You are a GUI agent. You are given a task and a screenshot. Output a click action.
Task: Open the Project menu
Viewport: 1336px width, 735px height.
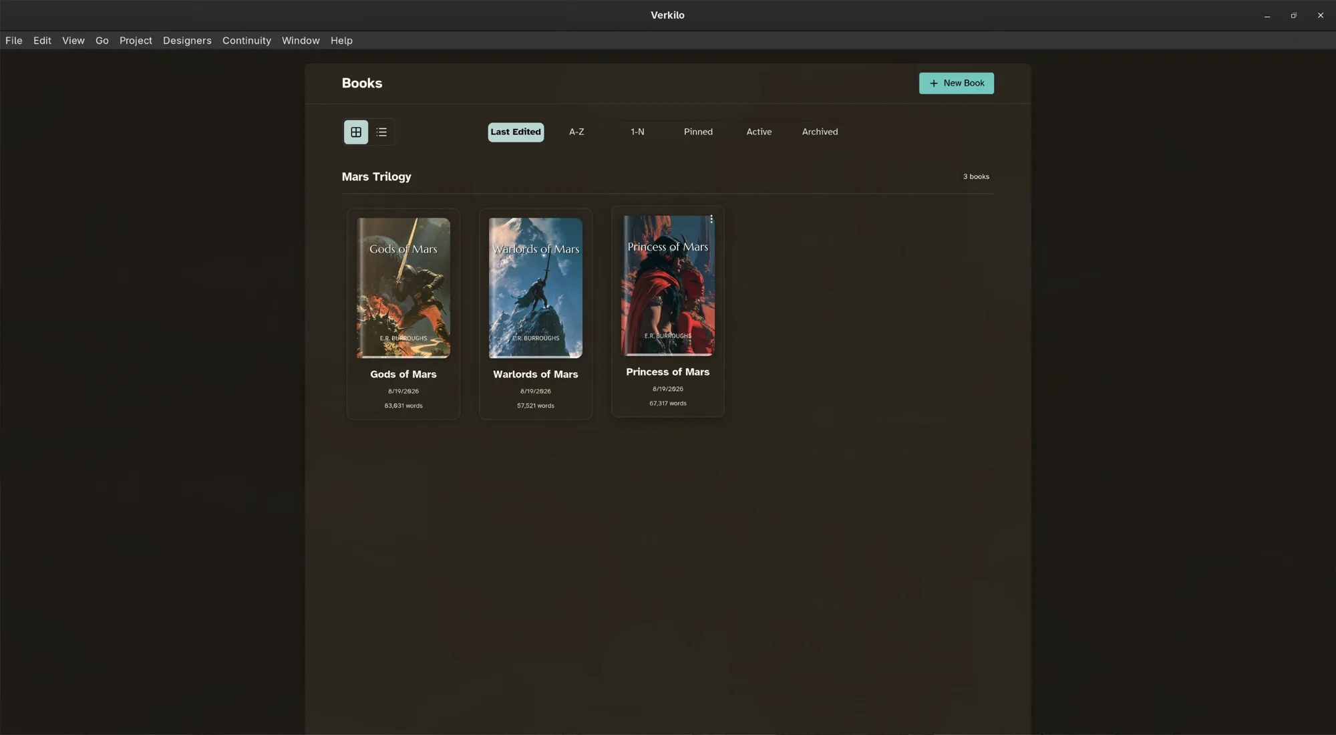pyautogui.click(x=136, y=41)
